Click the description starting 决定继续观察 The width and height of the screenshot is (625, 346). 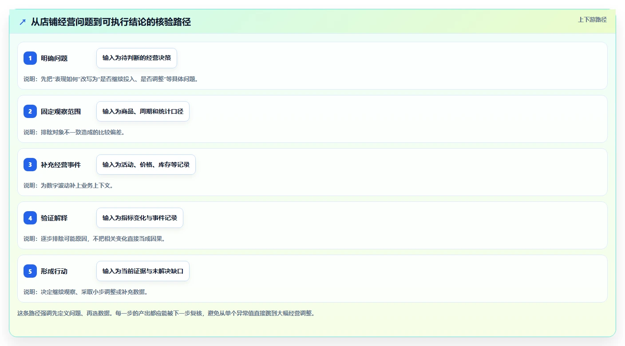point(86,292)
